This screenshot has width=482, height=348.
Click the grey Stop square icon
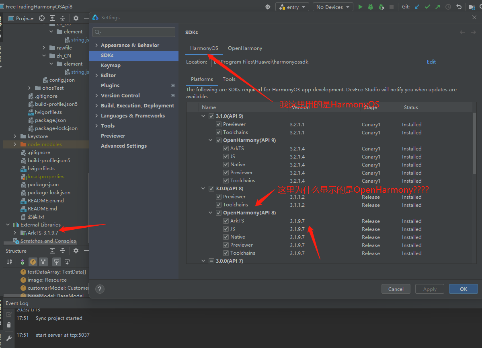coord(392,7)
